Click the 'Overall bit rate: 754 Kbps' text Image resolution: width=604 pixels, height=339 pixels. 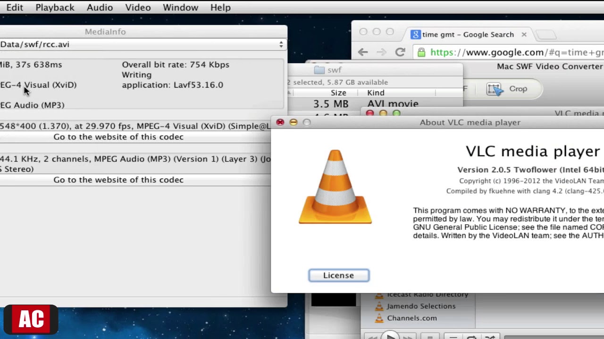[x=176, y=65]
